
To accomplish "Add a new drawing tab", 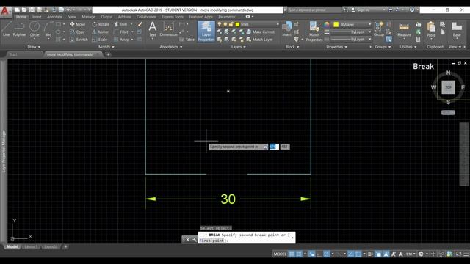I will 108,54.
